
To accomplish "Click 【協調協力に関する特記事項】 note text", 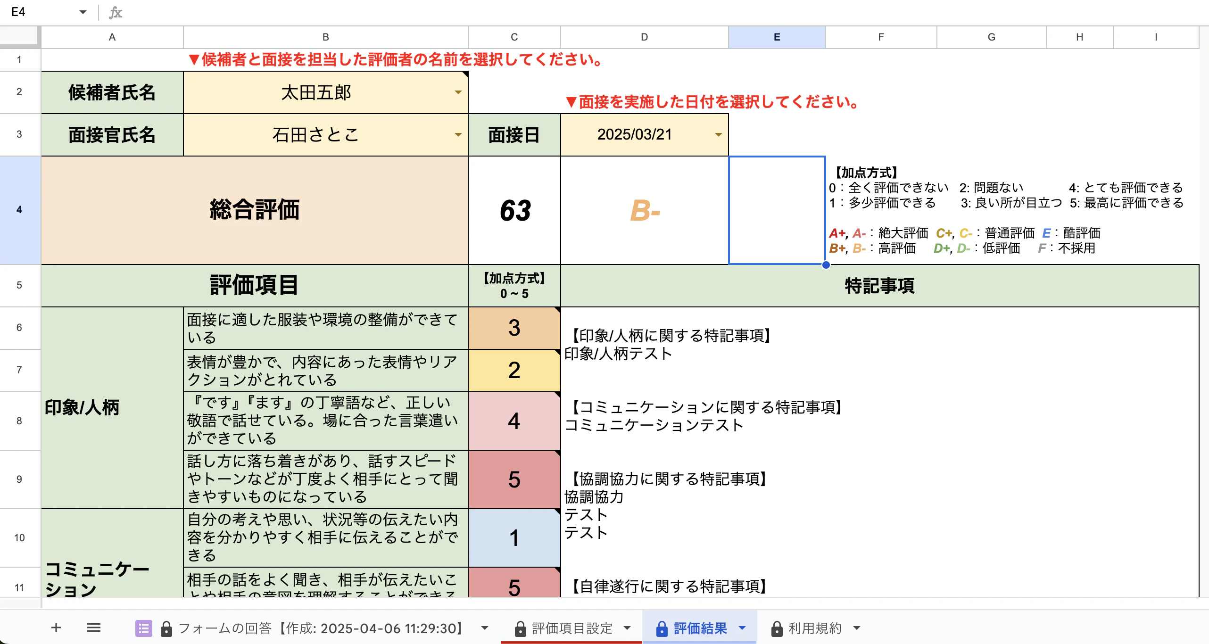I will click(668, 479).
